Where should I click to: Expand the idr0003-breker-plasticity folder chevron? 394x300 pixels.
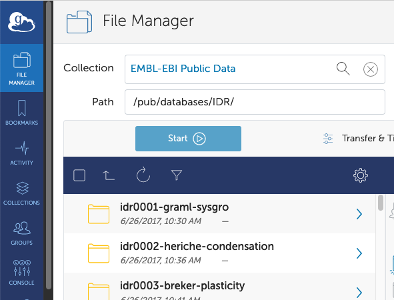359,293
